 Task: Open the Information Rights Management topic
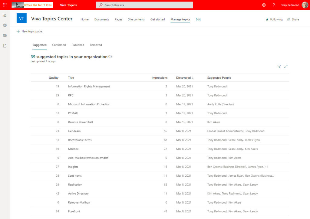point(89,87)
